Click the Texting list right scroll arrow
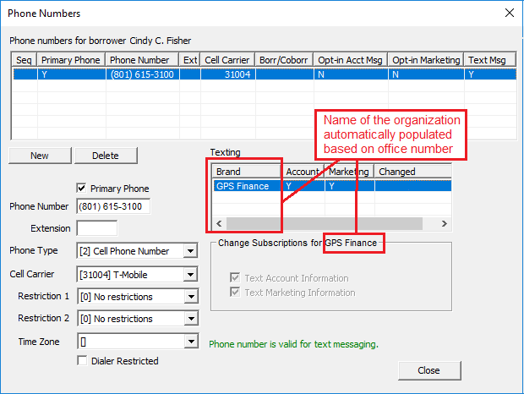The width and height of the screenshot is (524, 394). [x=445, y=223]
